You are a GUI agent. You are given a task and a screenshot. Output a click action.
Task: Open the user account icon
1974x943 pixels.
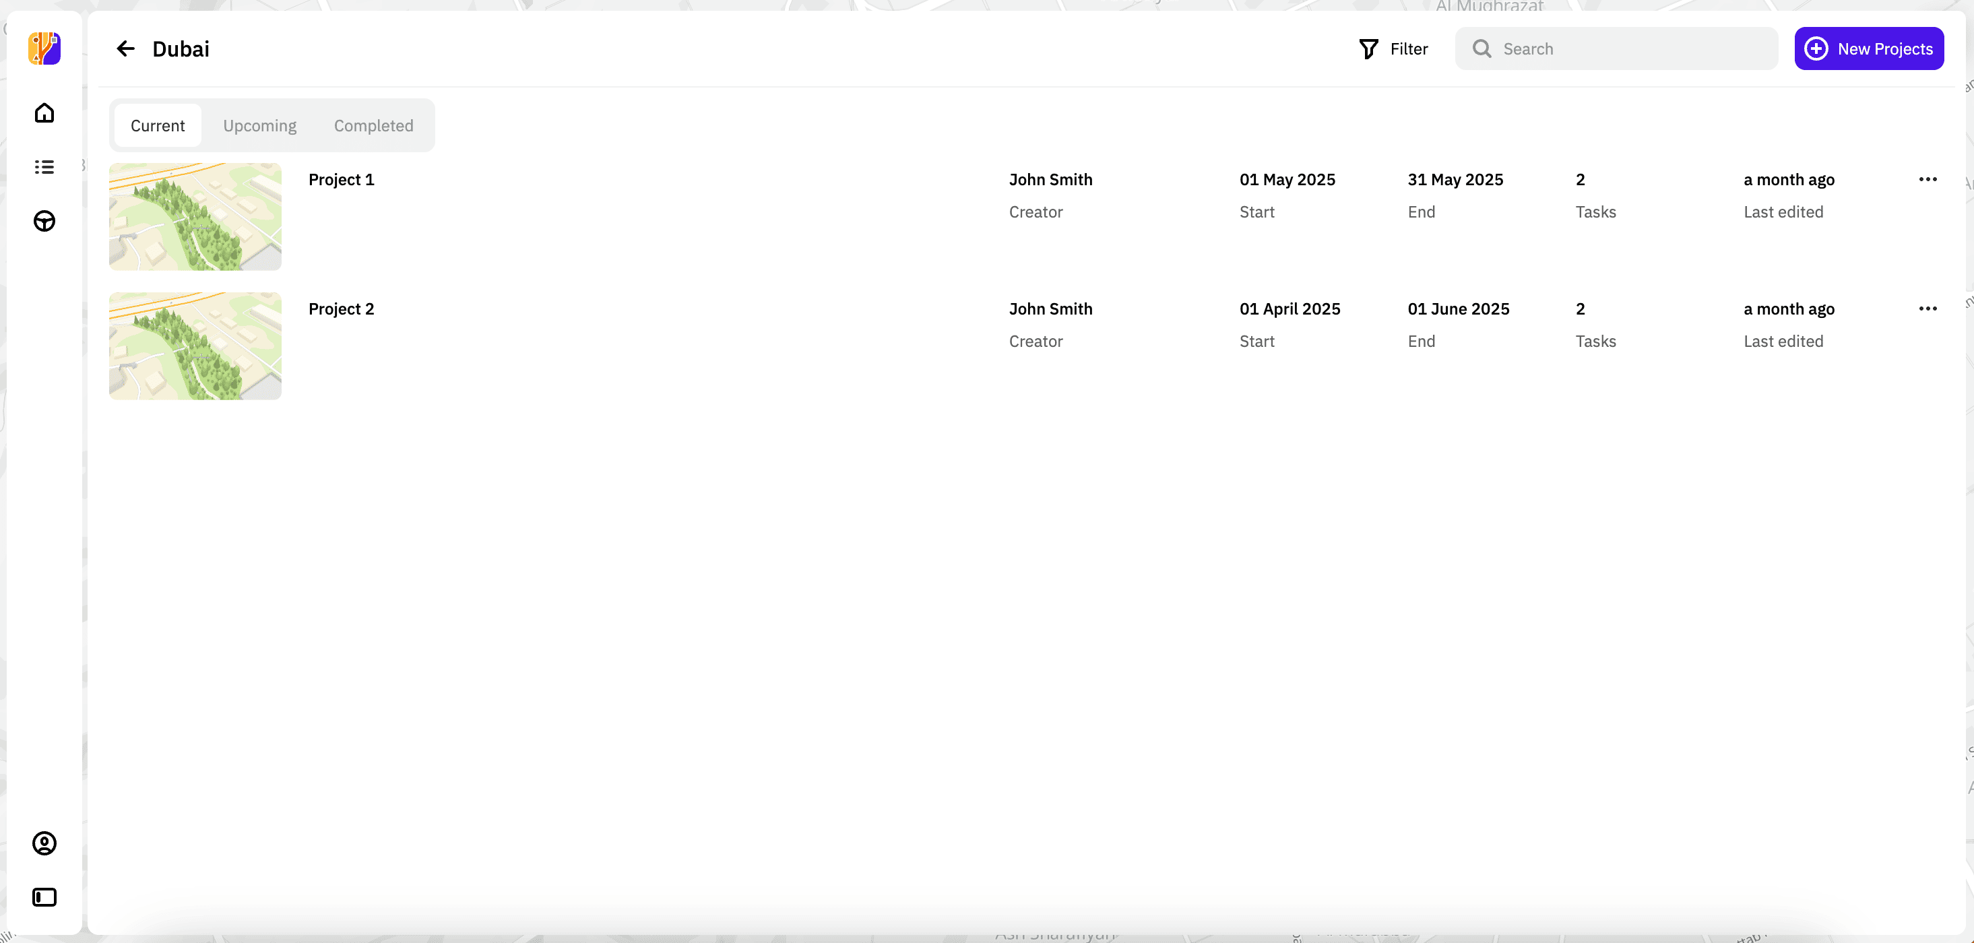click(x=44, y=843)
